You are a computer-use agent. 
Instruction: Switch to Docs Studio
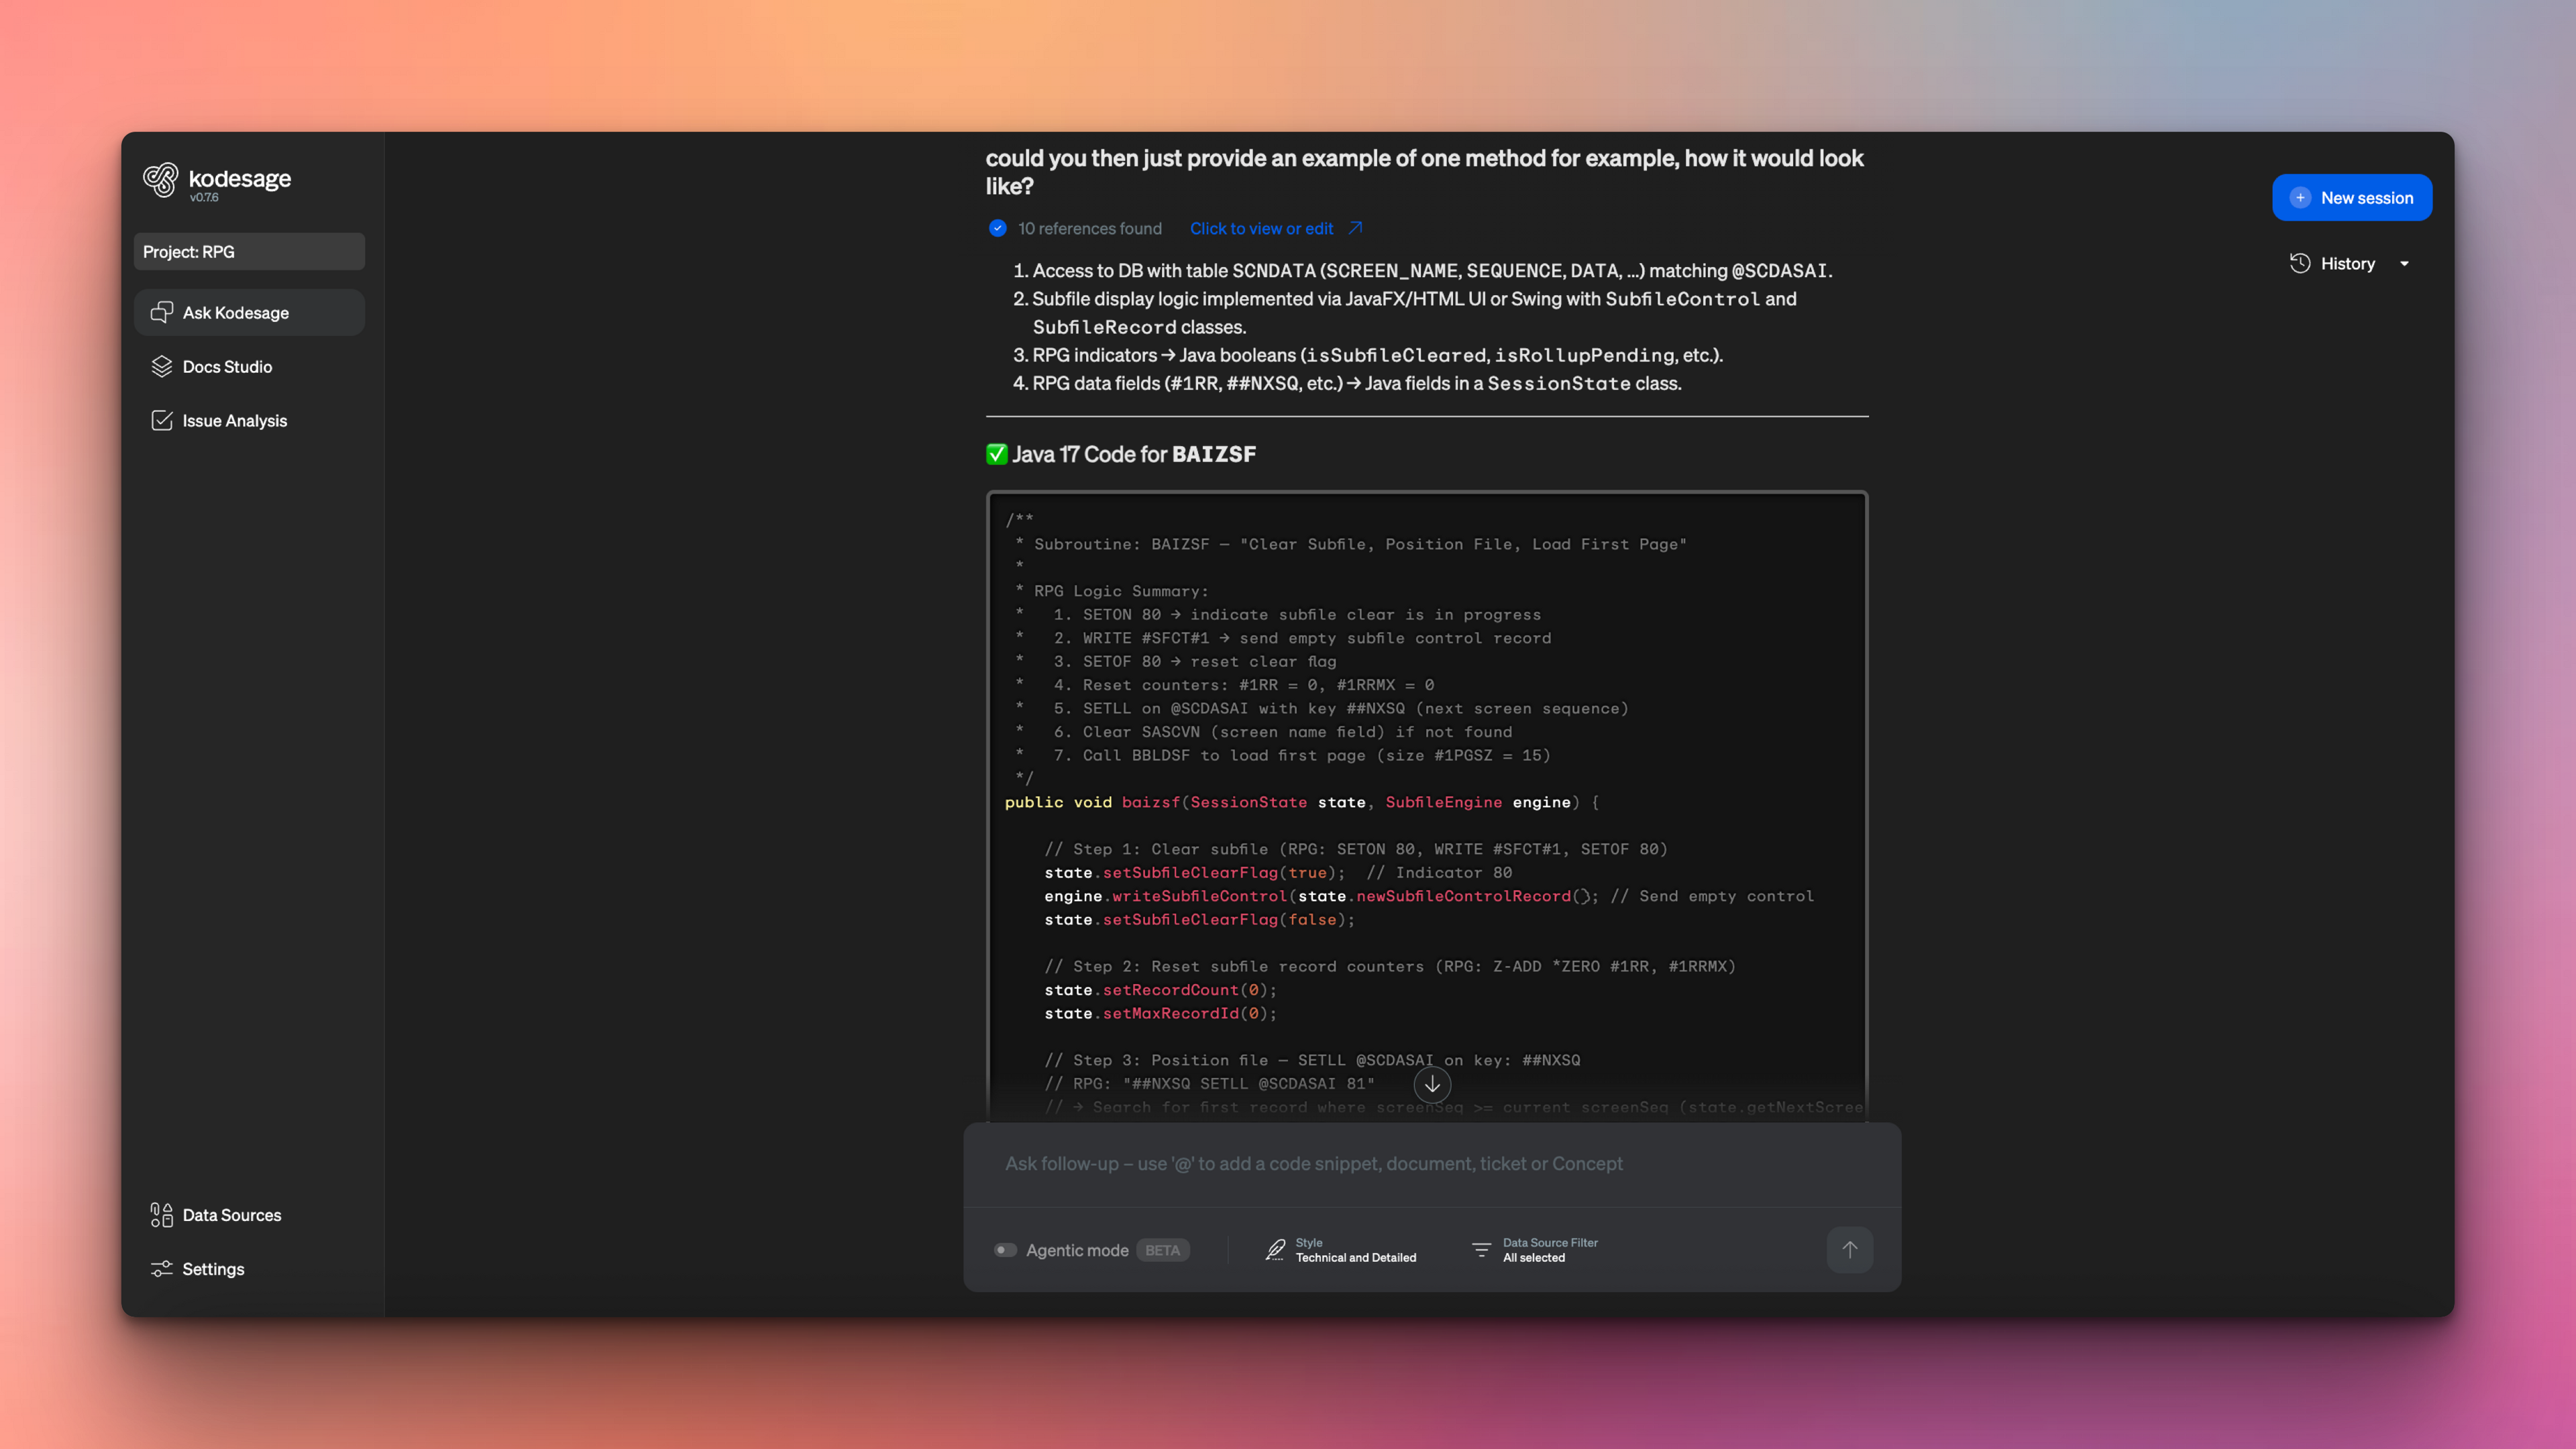click(x=227, y=366)
